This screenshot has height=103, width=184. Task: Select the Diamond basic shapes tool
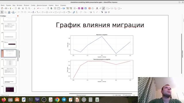pos(43,12)
